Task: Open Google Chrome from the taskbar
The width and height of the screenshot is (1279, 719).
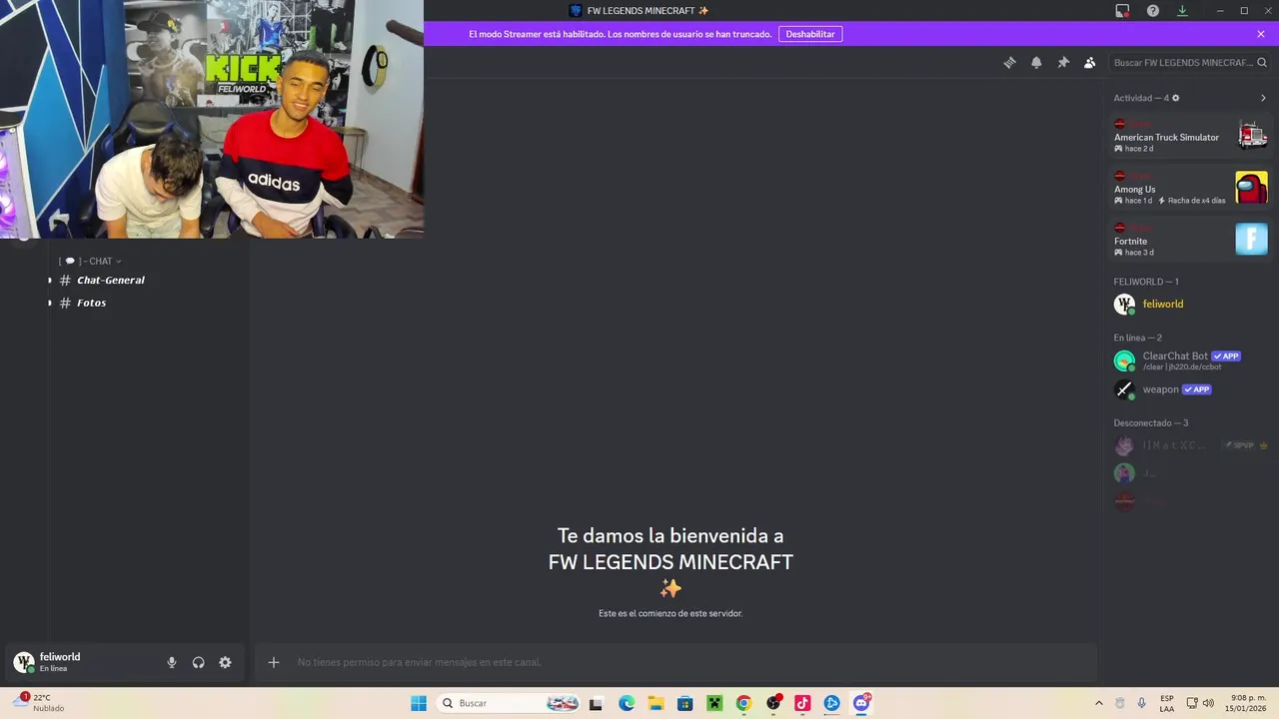Action: coord(743,703)
